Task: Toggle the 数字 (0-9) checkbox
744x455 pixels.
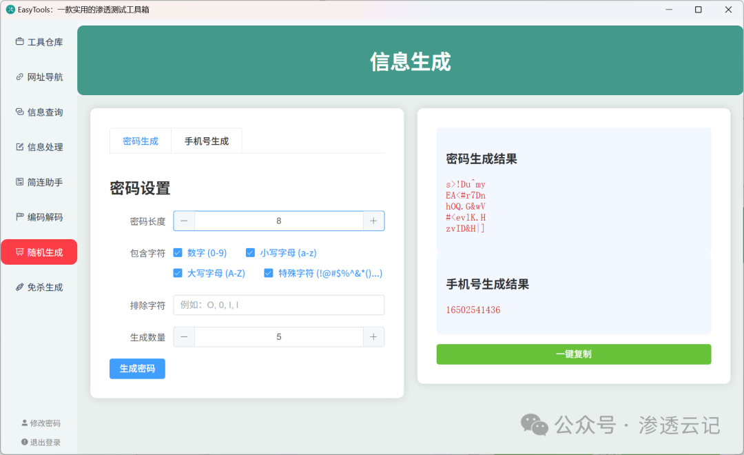Action: (178, 253)
